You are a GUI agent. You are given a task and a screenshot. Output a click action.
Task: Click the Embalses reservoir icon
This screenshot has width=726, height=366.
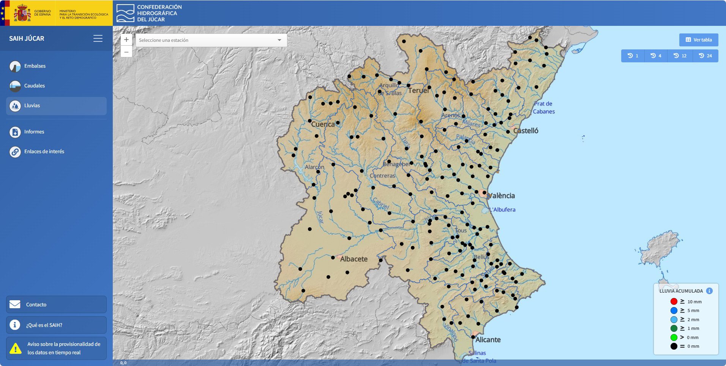click(x=15, y=67)
